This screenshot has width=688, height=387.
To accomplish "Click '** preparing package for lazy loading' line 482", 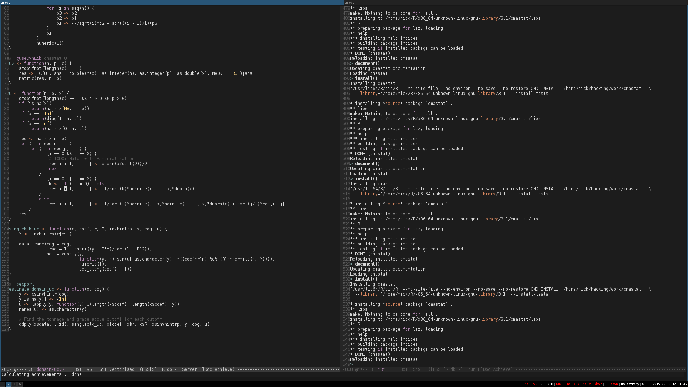I will [x=396, y=28].
